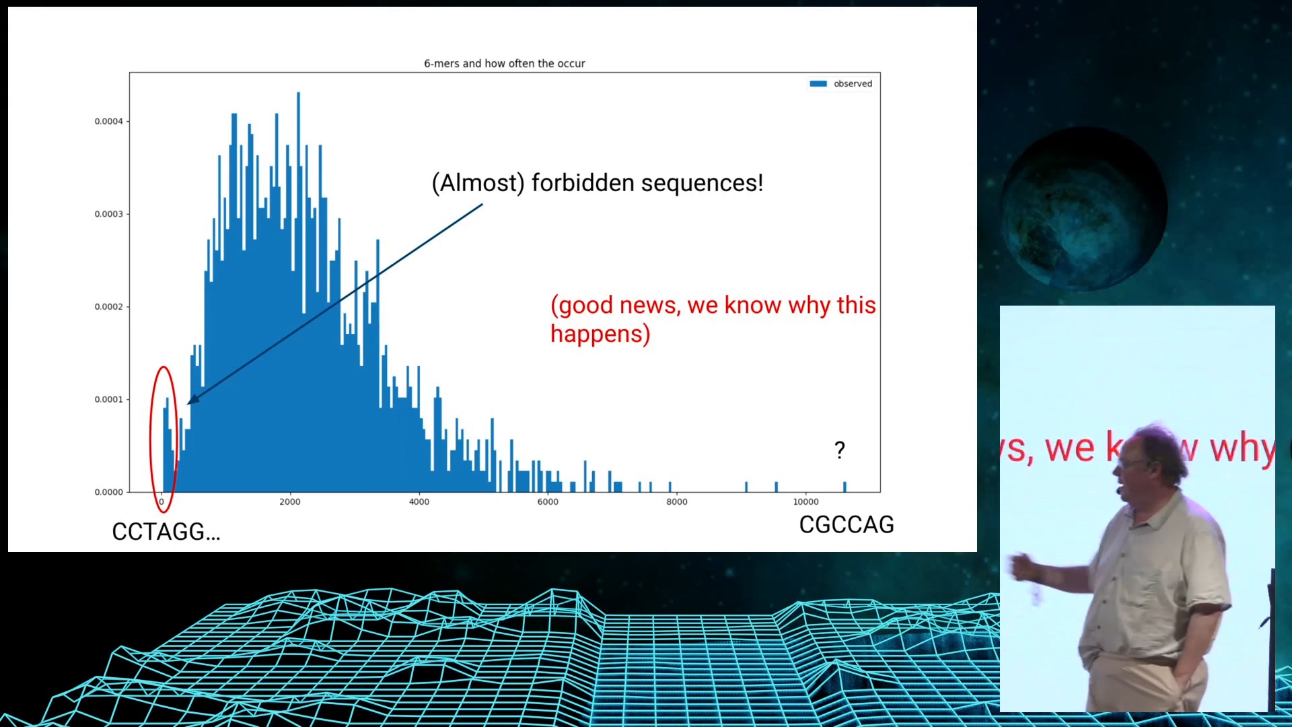
Task: Click the y-axis tick label 0.0002
Action: pyautogui.click(x=108, y=307)
